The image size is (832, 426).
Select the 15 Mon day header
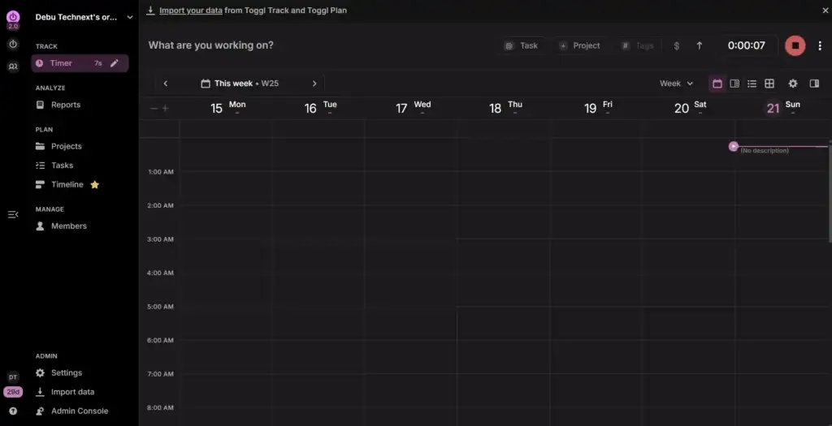228,108
